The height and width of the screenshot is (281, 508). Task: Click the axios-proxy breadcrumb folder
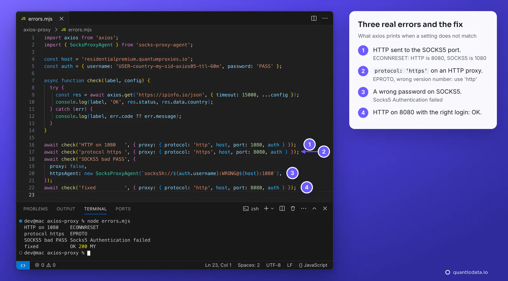coord(37,30)
